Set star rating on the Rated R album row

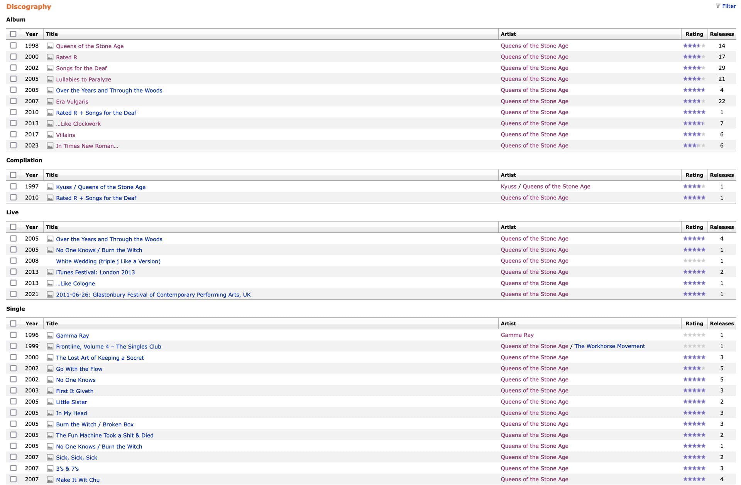(694, 57)
